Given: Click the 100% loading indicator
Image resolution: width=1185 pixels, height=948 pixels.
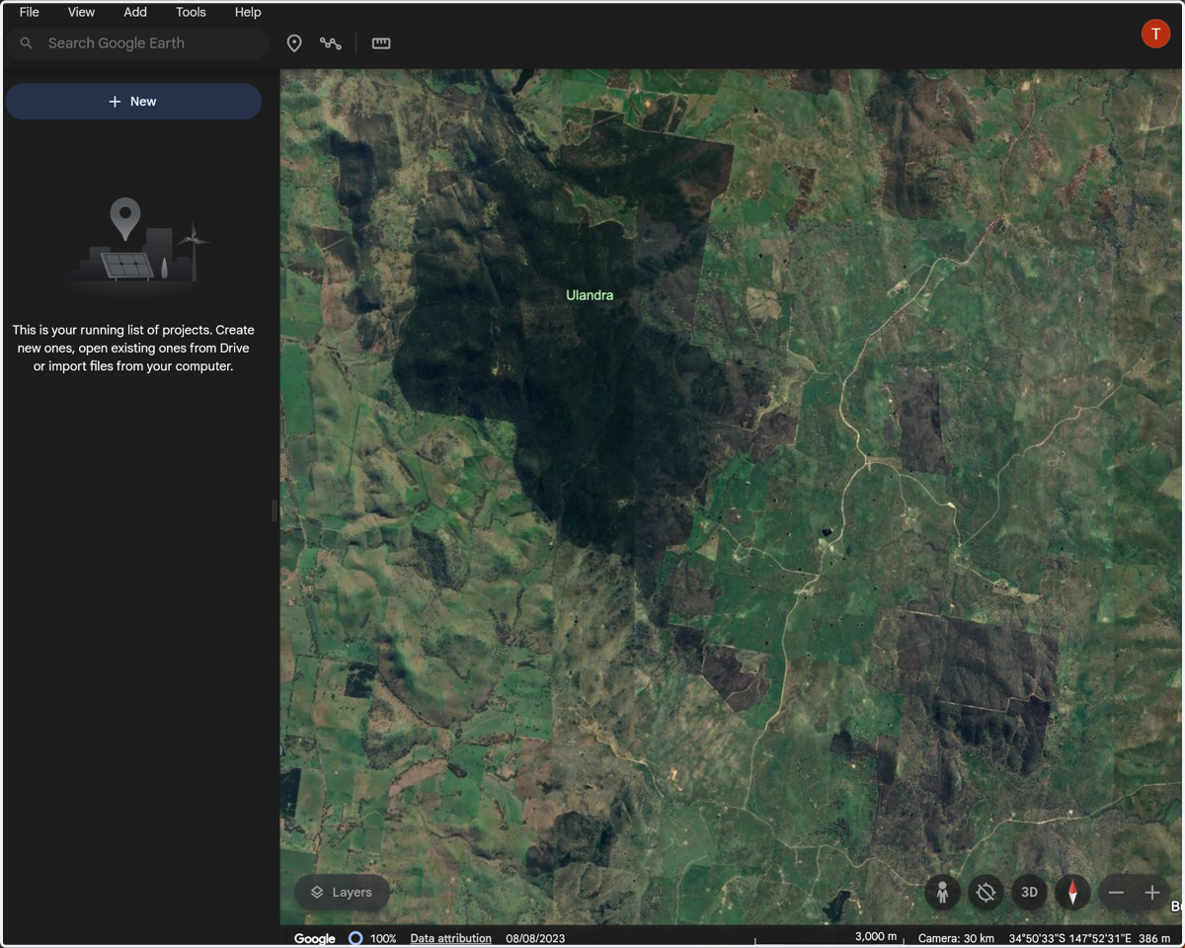Looking at the screenshot, I should click(x=371, y=938).
